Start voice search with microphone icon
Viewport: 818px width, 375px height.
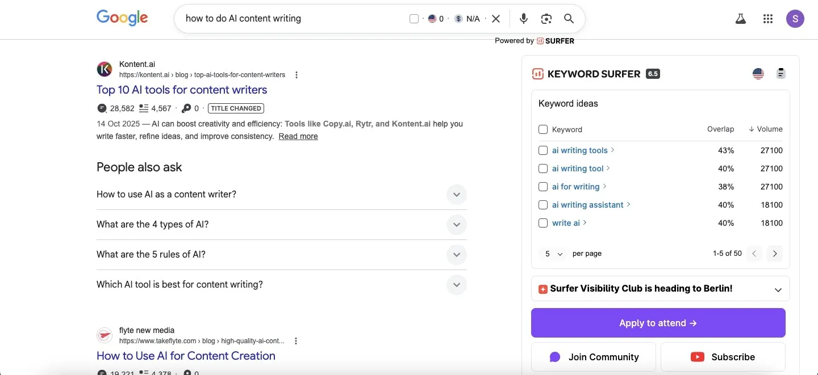[524, 19]
